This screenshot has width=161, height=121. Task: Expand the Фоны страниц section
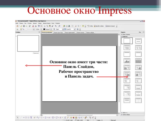[x=133, y=35]
